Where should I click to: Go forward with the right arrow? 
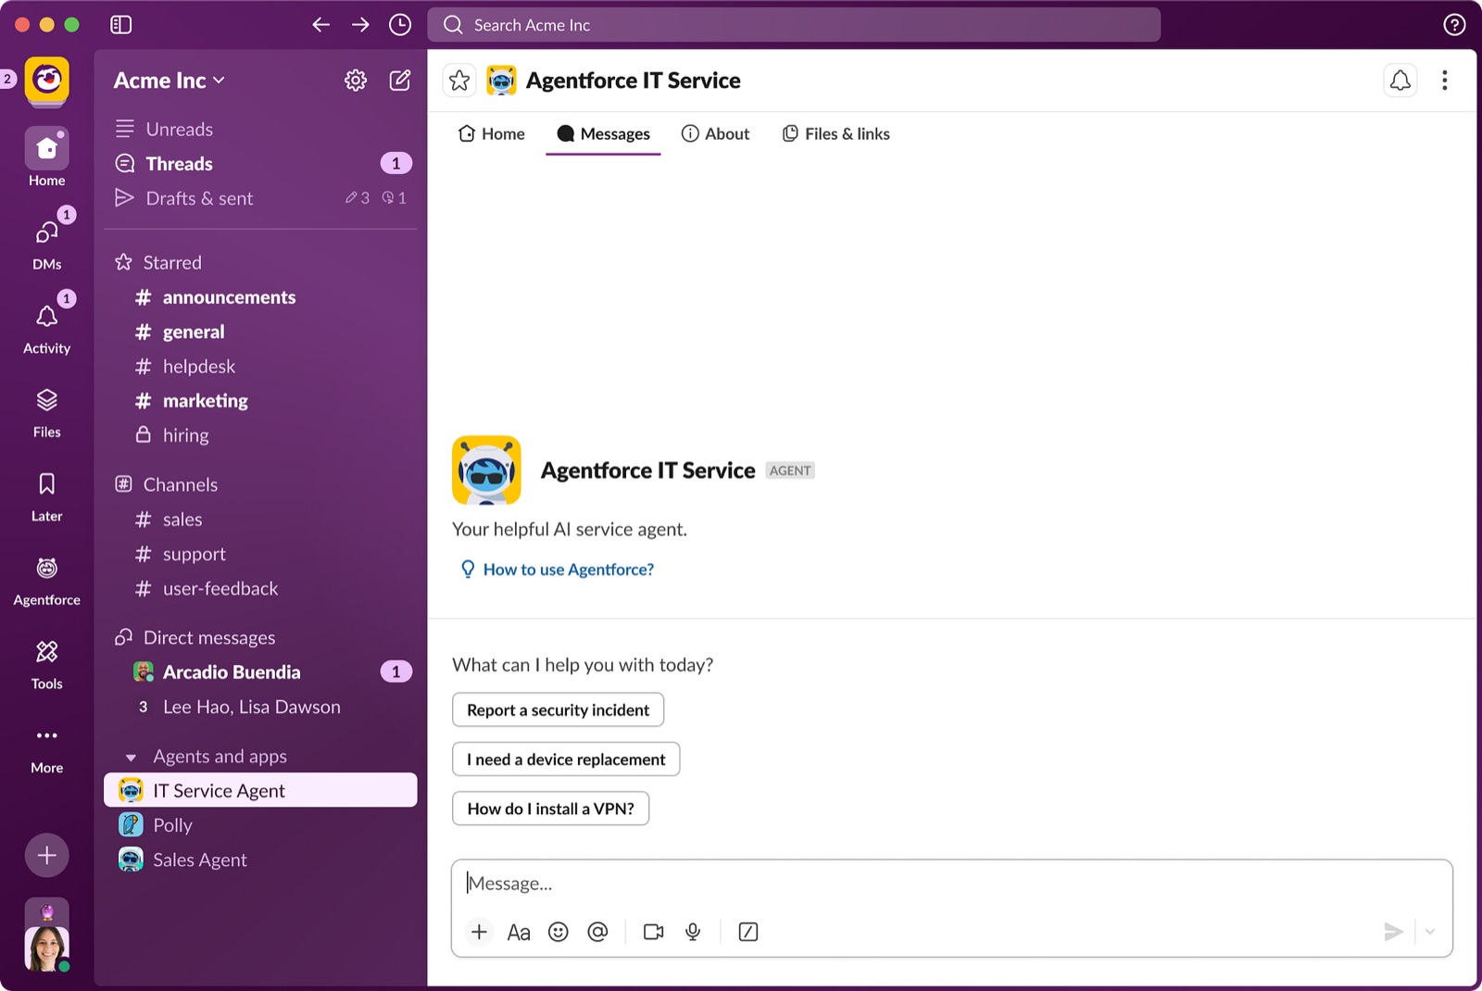[x=360, y=25]
